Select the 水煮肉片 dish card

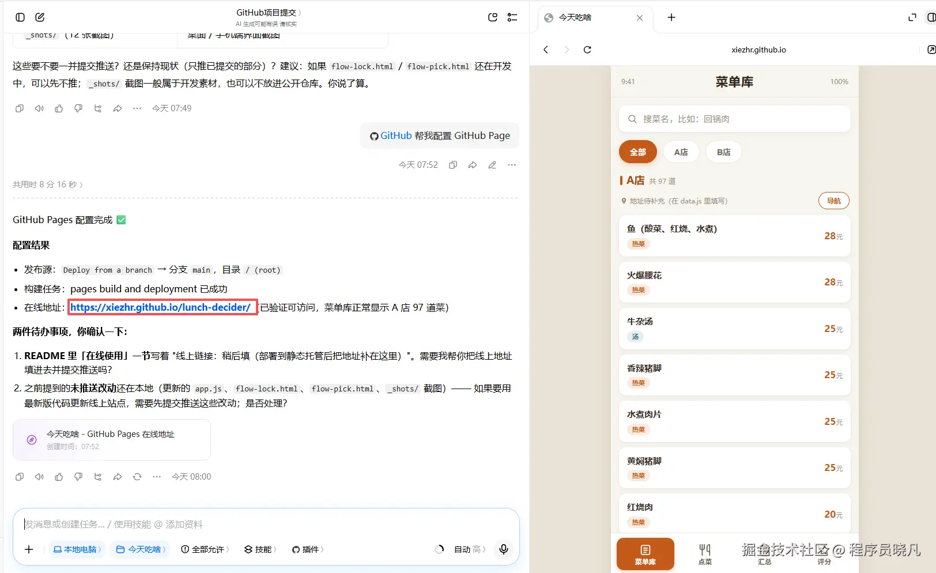[735, 421]
